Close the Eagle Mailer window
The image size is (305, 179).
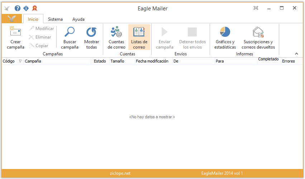(x=295, y=8)
